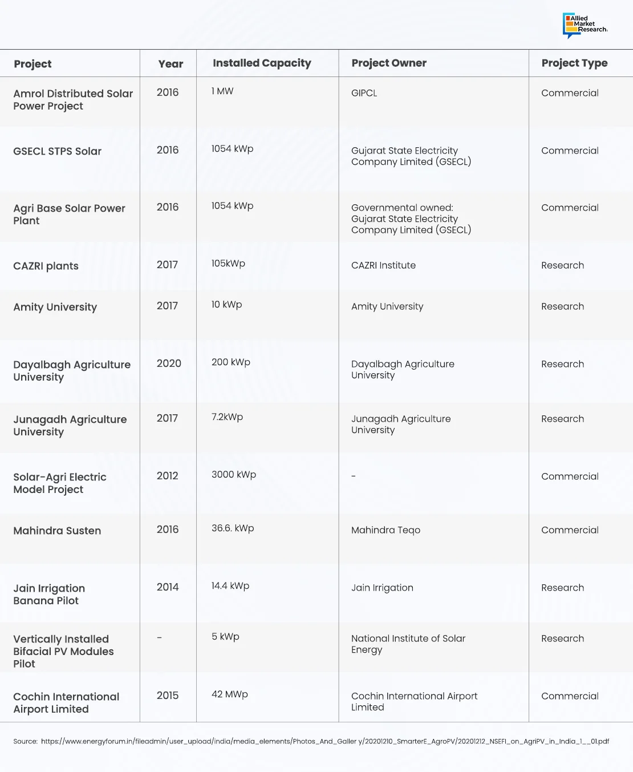633x772 pixels.
Task: Open the energyforum.in source URL
Action: coord(324,741)
